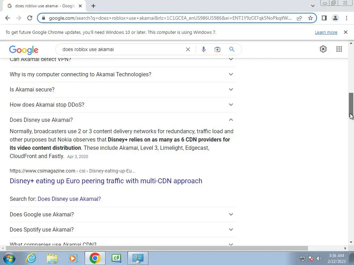View site security lock information
Screen dimensions: 354x265
pyautogui.click(x=44, y=18)
